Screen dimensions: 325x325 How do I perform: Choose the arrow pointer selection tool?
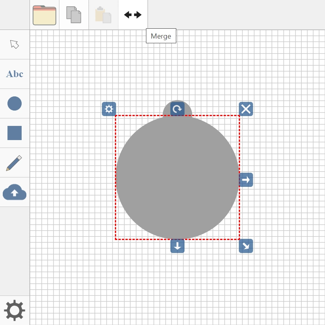[15, 44]
